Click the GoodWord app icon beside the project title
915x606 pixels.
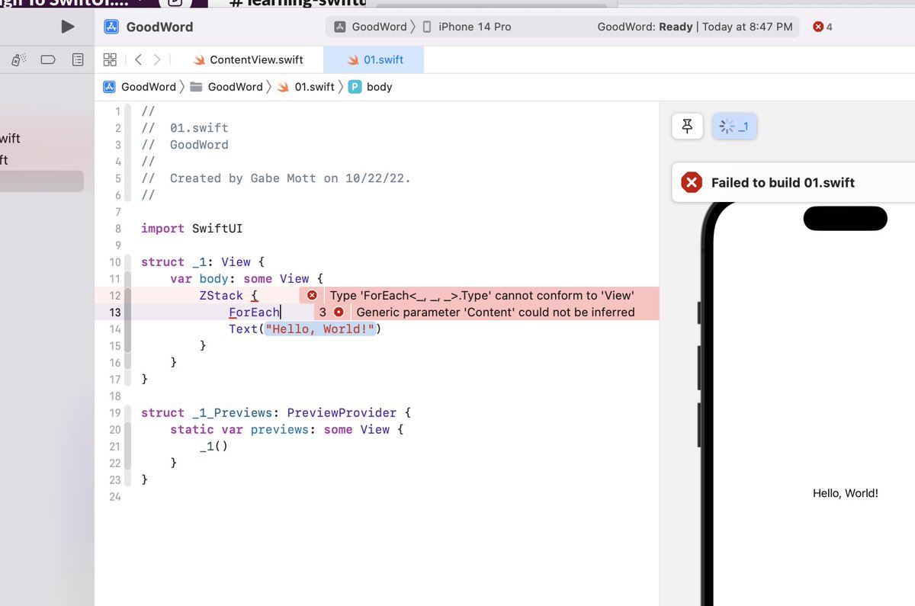coord(111,27)
